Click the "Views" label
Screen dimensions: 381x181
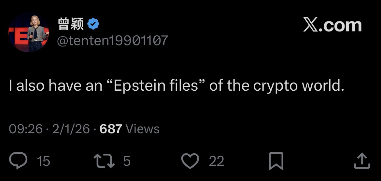[x=142, y=129]
